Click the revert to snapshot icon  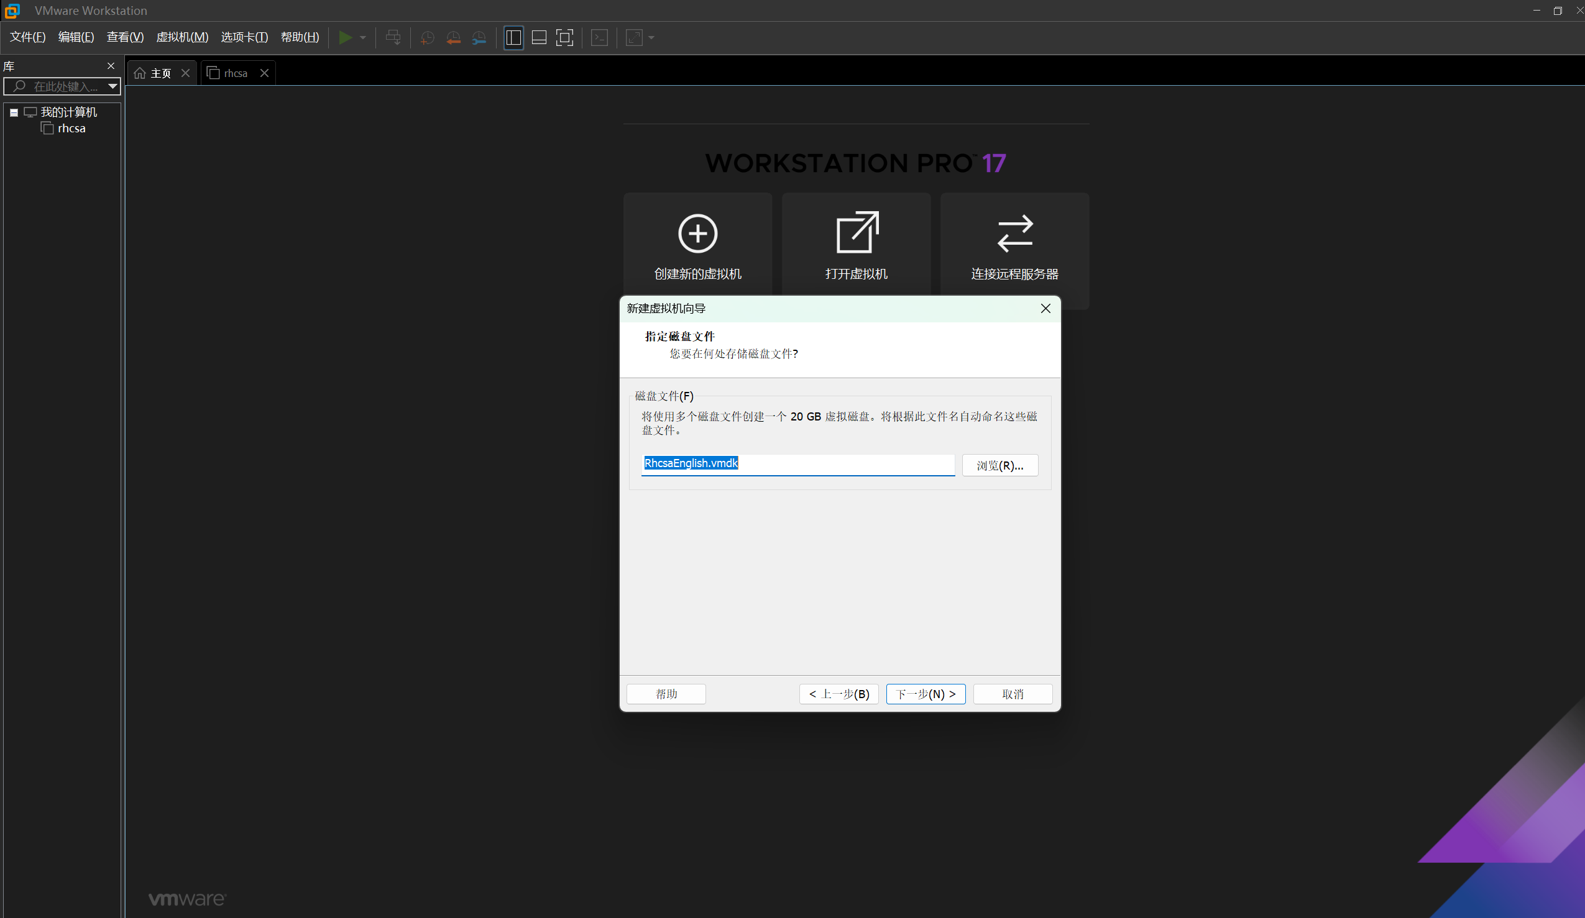click(453, 38)
